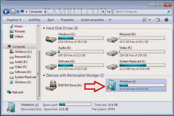Click the text 45.0 GB free of 45.1 GB
Screen dimensions: 174x116
134,42
